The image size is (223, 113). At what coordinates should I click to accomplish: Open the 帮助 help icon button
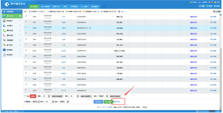coord(209,6)
